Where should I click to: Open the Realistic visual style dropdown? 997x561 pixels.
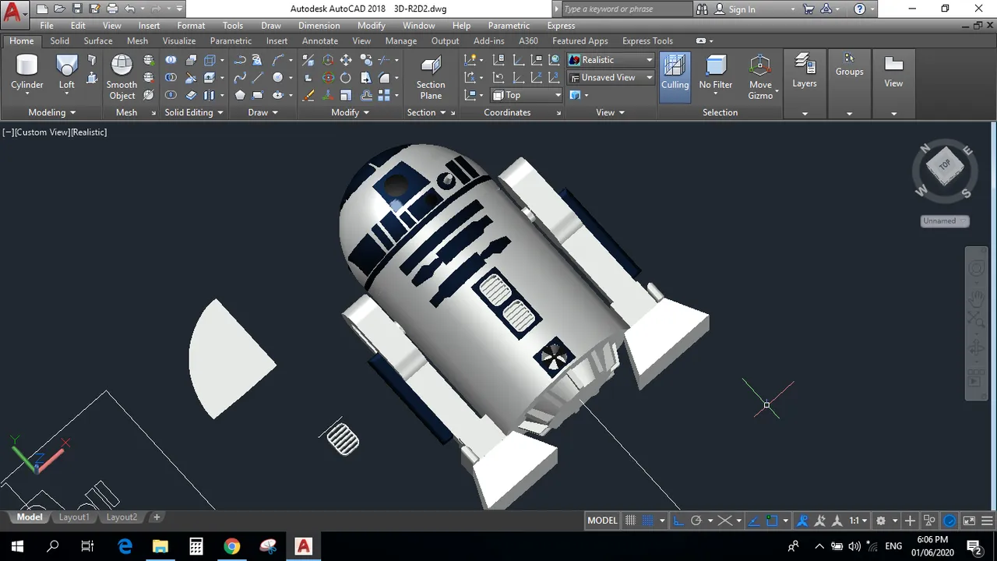(x=611, y=60)
